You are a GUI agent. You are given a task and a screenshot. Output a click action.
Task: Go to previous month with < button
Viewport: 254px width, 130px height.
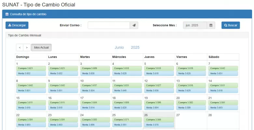(20, 48)
